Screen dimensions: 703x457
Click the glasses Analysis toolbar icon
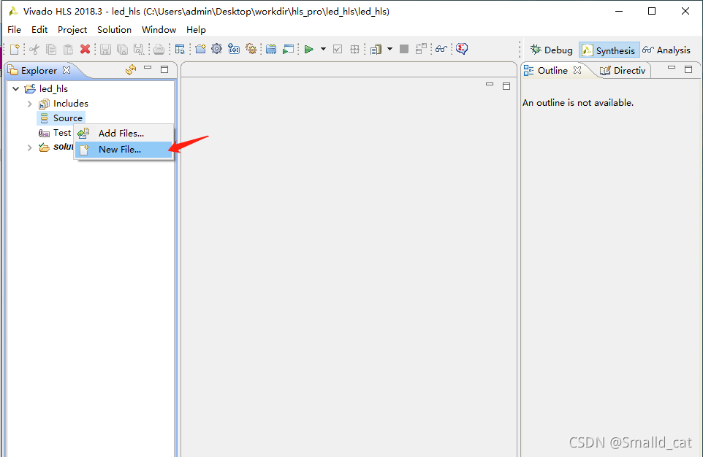[441, 48]
